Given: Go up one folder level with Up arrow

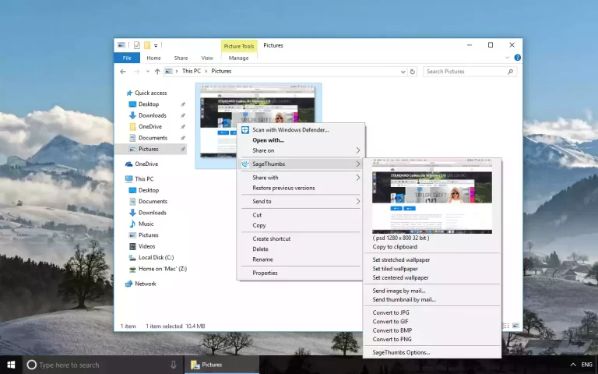Looking at the screenshot, I should coord(157,71).
